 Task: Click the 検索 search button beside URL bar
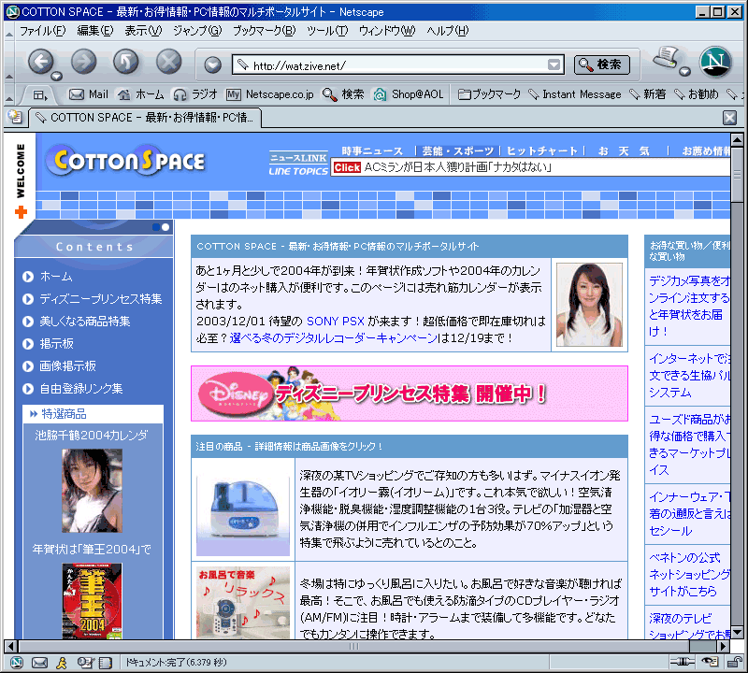click(602, 64)
